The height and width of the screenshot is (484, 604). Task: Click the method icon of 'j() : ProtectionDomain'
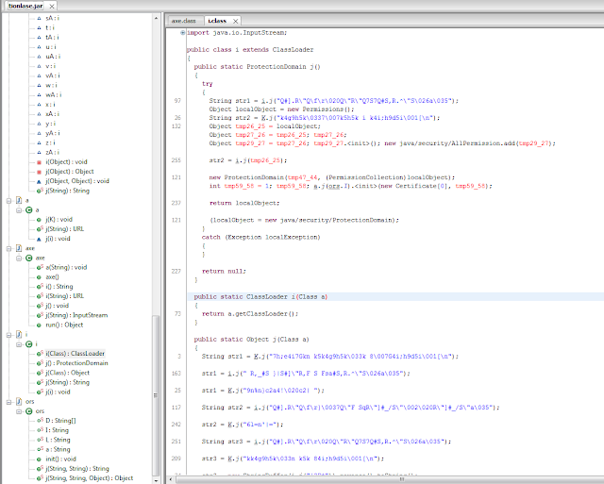point(40,363)
